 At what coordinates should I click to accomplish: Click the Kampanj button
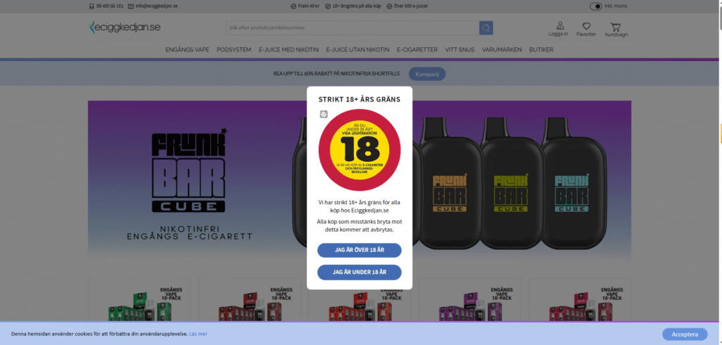pos(427,74)
